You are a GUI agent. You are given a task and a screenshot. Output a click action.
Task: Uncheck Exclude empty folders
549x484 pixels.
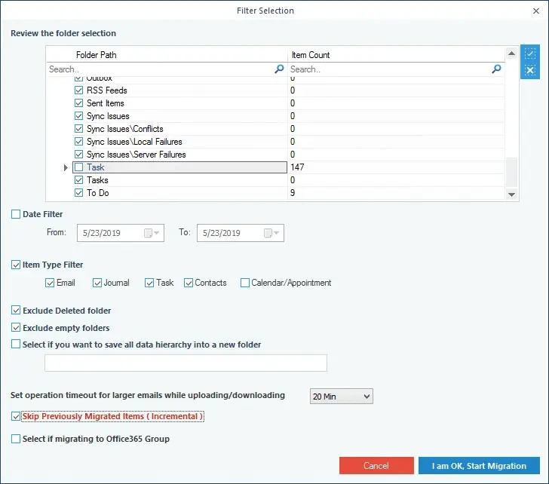[16, 328]
